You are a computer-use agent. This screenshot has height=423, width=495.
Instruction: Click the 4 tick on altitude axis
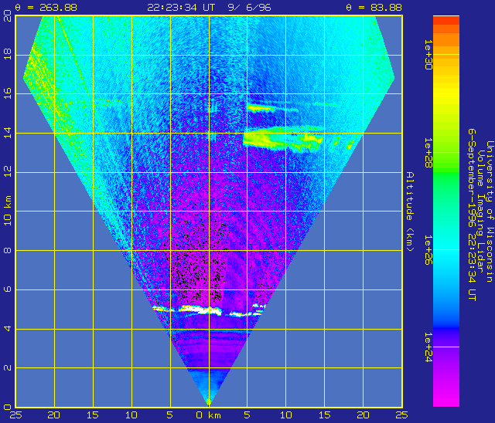8,329
